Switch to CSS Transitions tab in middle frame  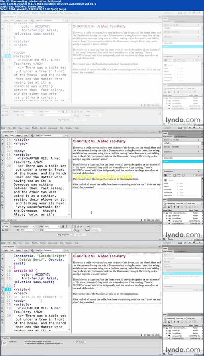click(x=180, y=137)
